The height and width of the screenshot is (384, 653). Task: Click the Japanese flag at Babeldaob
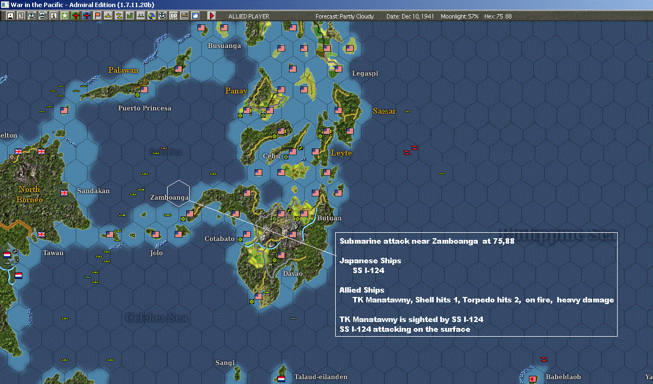point(533,379)
